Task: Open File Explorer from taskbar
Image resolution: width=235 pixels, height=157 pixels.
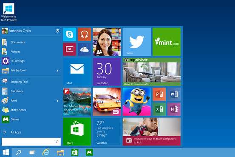Action: (60, 153)
